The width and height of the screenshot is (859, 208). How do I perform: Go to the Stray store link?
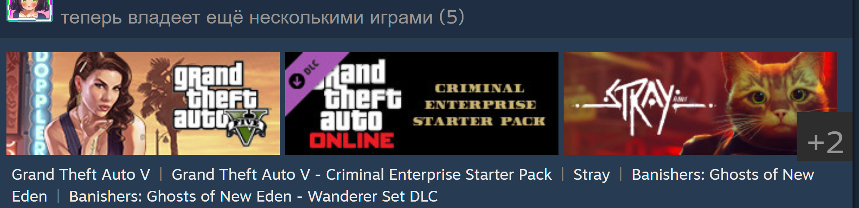[592, 175]
